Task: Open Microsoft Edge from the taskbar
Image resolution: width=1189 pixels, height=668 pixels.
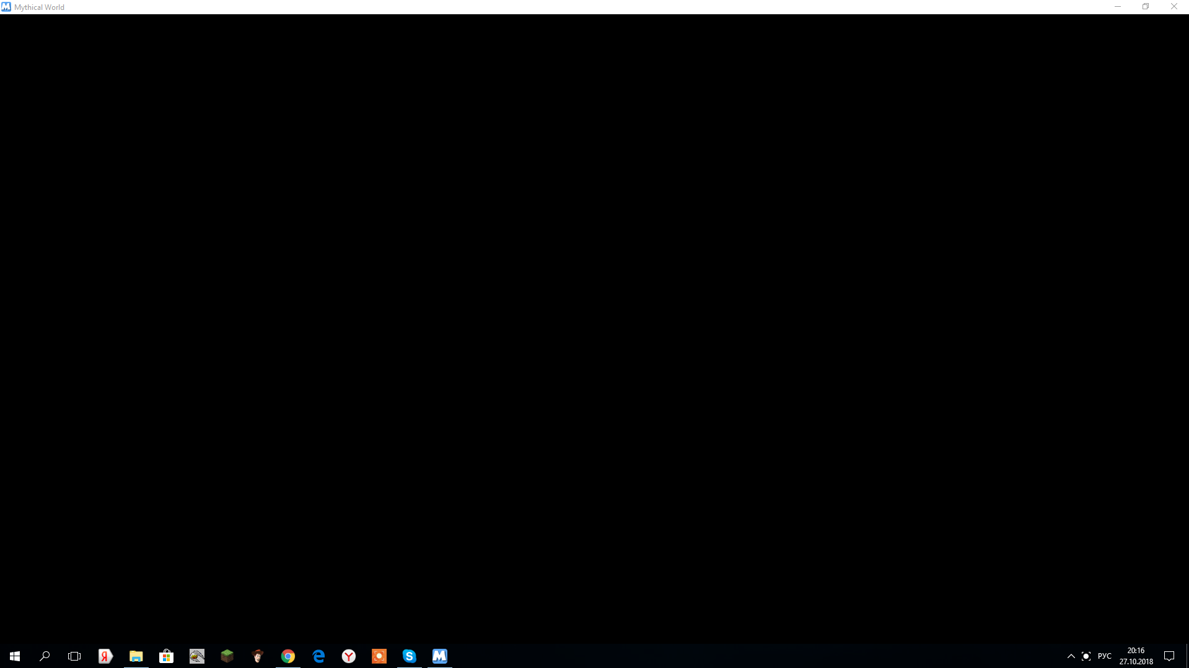Action: pos(318,656)
